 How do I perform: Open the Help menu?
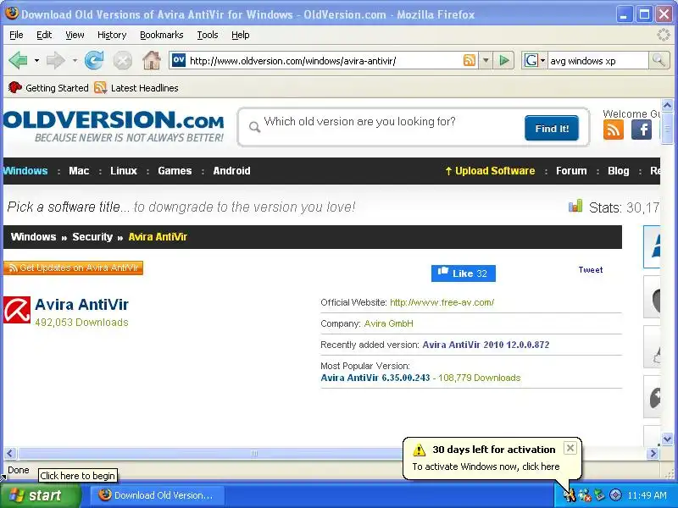[x=241, y=35]
